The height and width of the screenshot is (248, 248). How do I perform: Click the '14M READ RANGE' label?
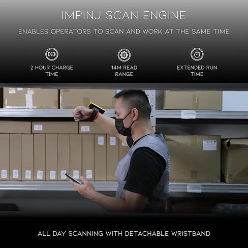pos(124,71)
